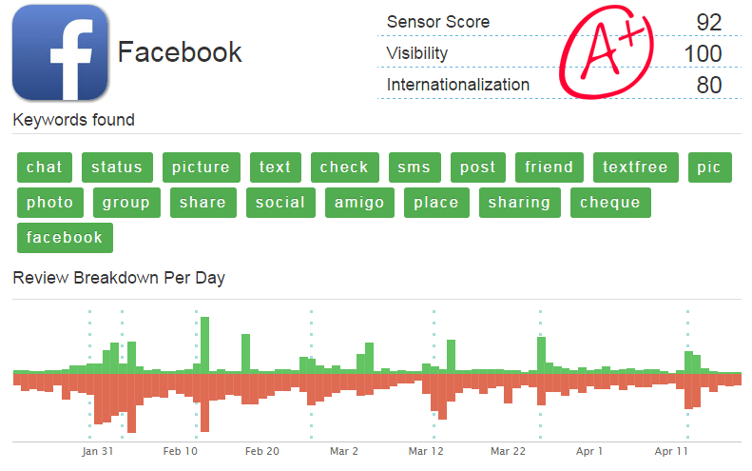
Task: Click the red A+ grade stamp
Action: point(603,56)
